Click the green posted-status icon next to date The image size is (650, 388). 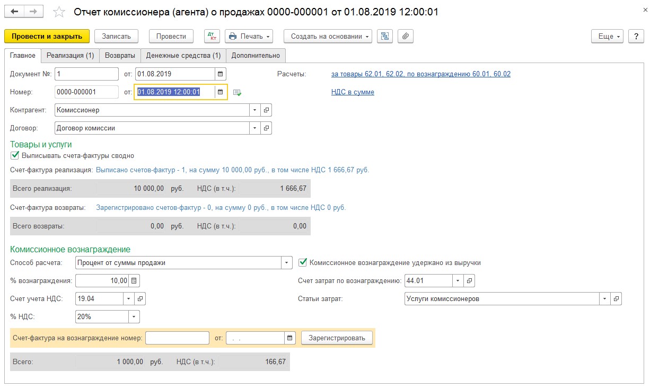tap(238, 92)
